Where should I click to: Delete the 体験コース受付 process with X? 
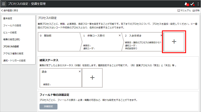click(x=120, y=35)
